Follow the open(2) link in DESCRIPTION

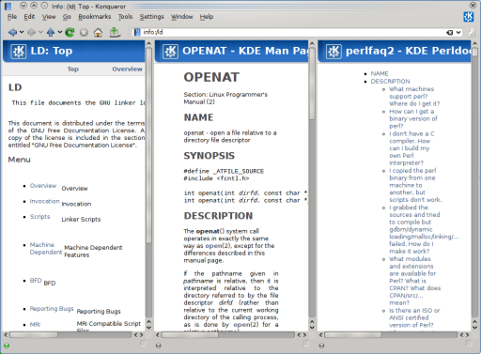pyautogui.click(x=217, y=246)
